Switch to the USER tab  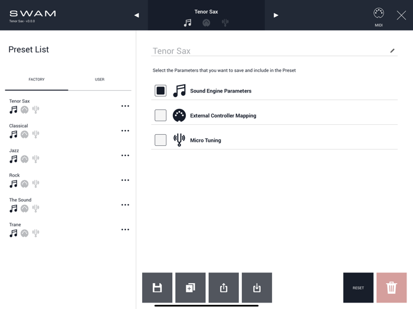coord(100,79)
